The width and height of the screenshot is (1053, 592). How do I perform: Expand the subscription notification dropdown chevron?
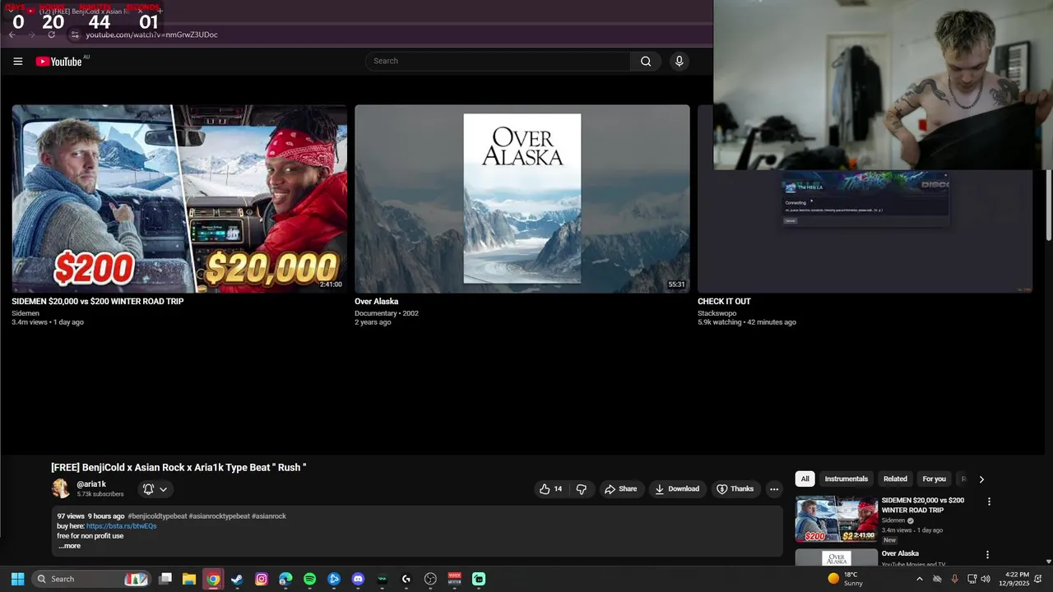[x=163, y=489]
